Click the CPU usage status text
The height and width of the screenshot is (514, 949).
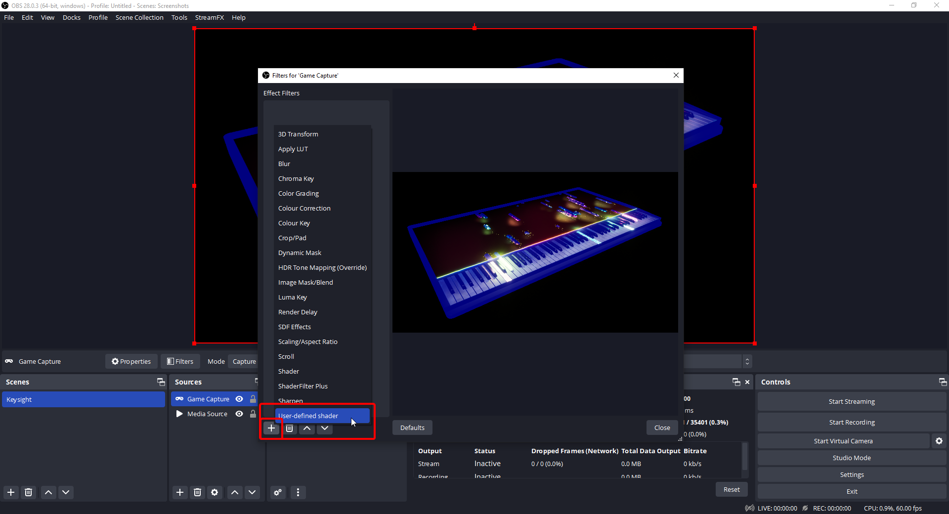coord(893,508)
